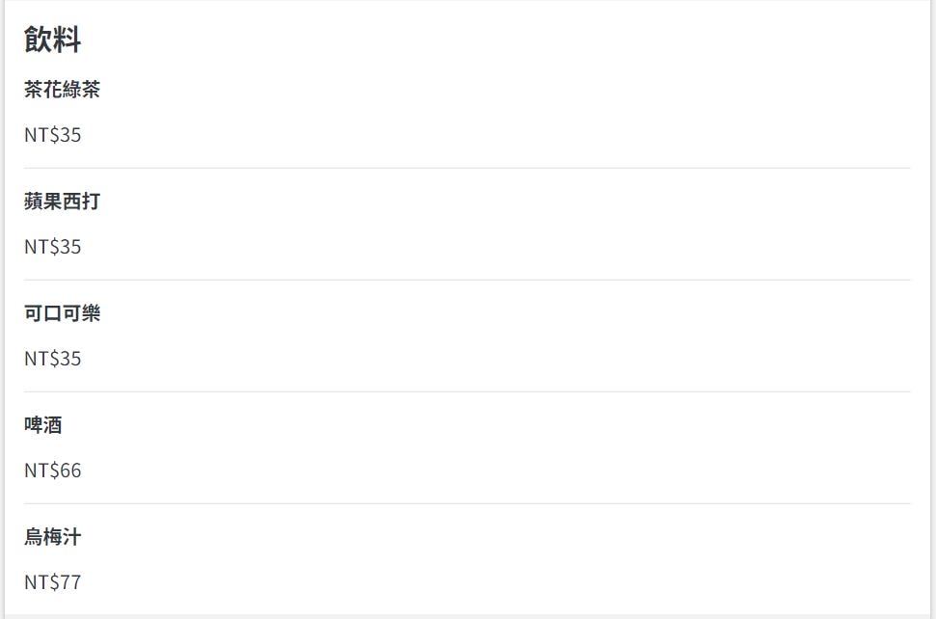Choose the 可口可樂 item title

62,312
